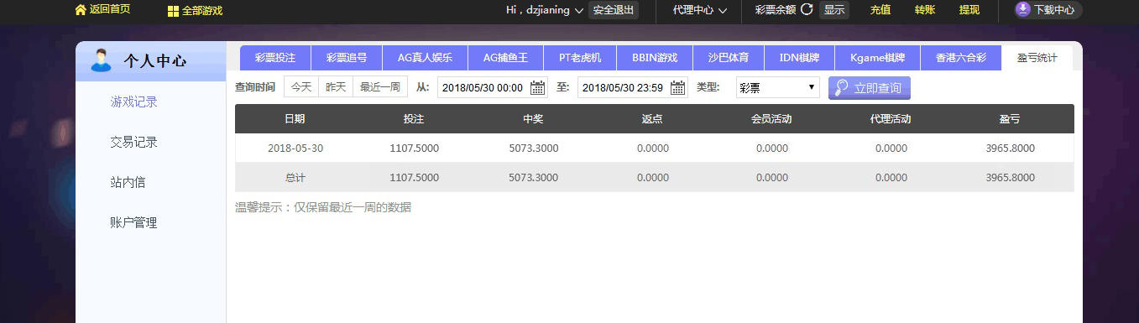Expand the dzjianing user dropdown

(x=578, y=11)
